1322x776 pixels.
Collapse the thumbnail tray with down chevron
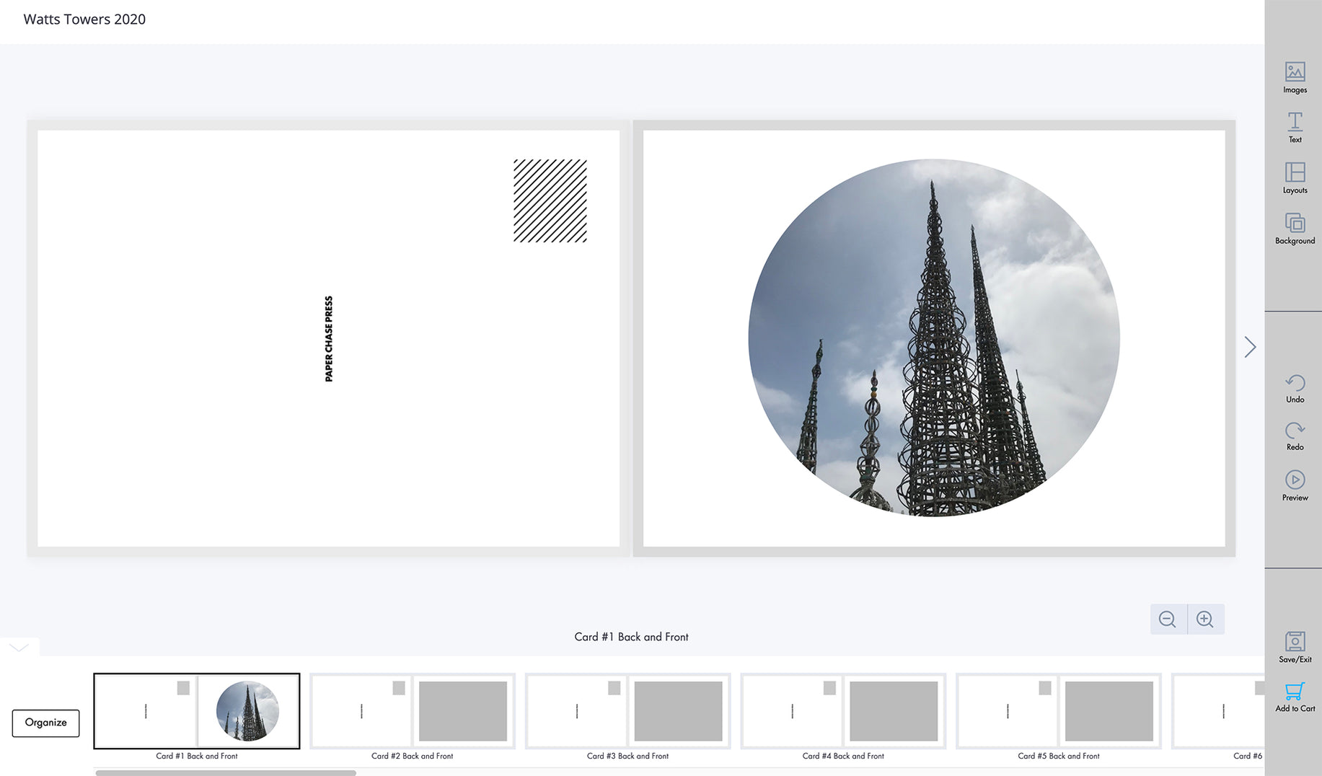[19, 647]
